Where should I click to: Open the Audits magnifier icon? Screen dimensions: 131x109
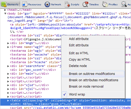pyautogui.click(x=124, y=4)
